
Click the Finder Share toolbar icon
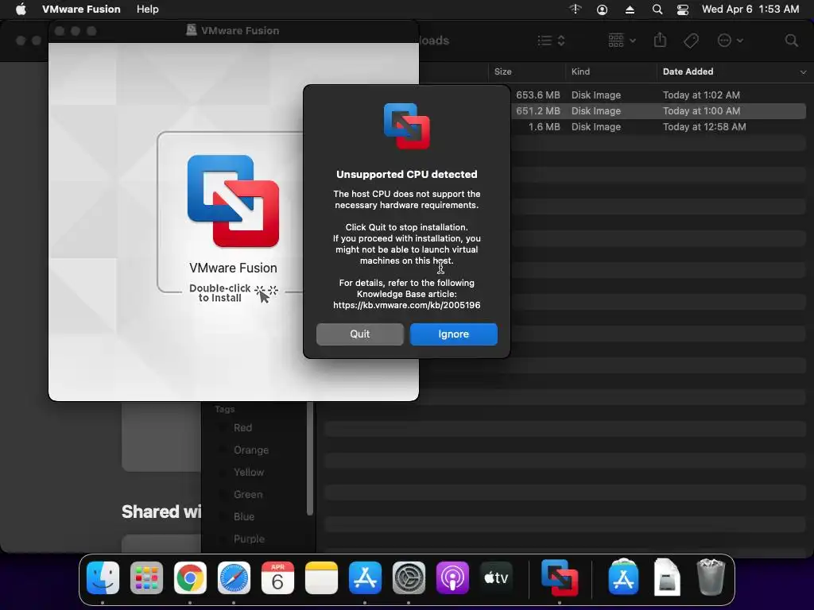[x=660, y=40]
